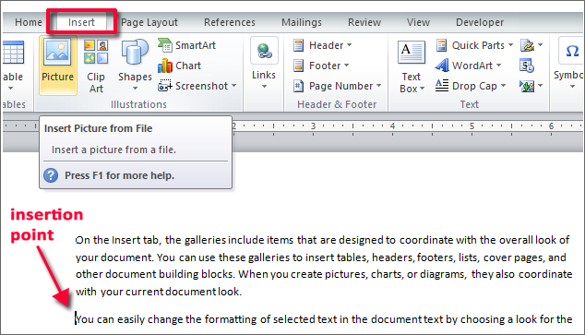
Task: Click the SmartArt label
Action: pos(196,45)
